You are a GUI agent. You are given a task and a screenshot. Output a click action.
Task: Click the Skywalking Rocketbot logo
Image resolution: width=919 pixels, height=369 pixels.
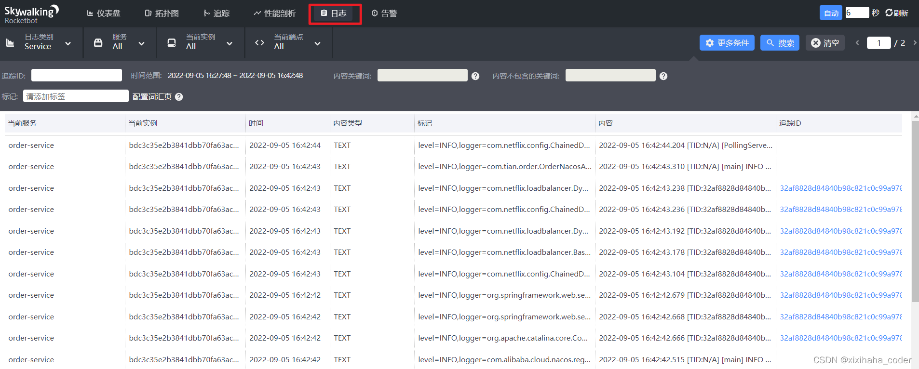(x=31, y=14)
